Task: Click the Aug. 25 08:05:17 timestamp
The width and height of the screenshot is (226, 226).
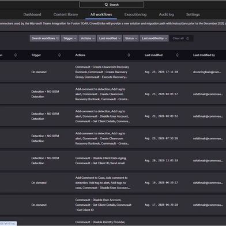Action: (161, 94)
